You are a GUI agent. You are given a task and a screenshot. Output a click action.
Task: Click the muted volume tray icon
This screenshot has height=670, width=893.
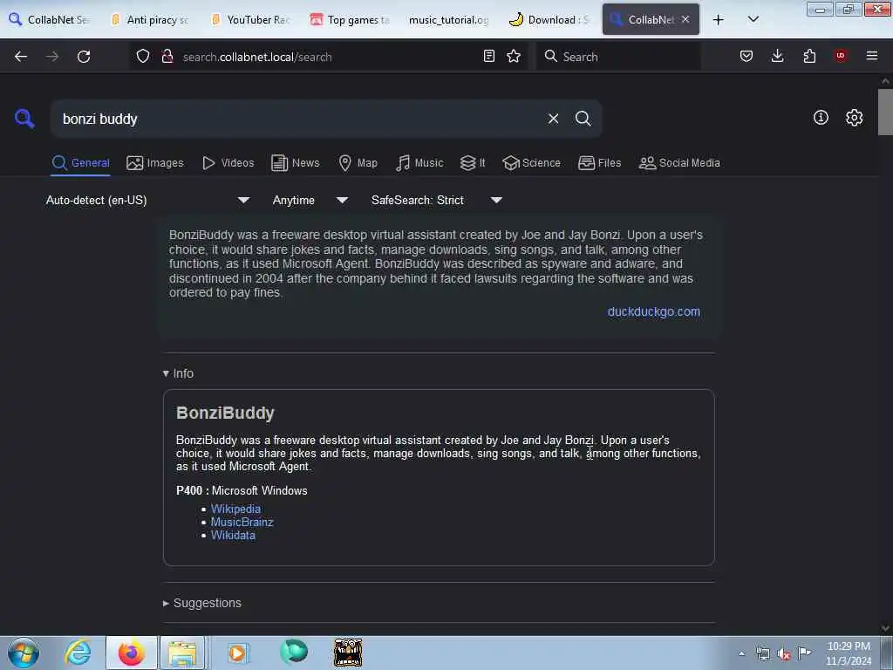pyautogui.click(x=784, y=654)
